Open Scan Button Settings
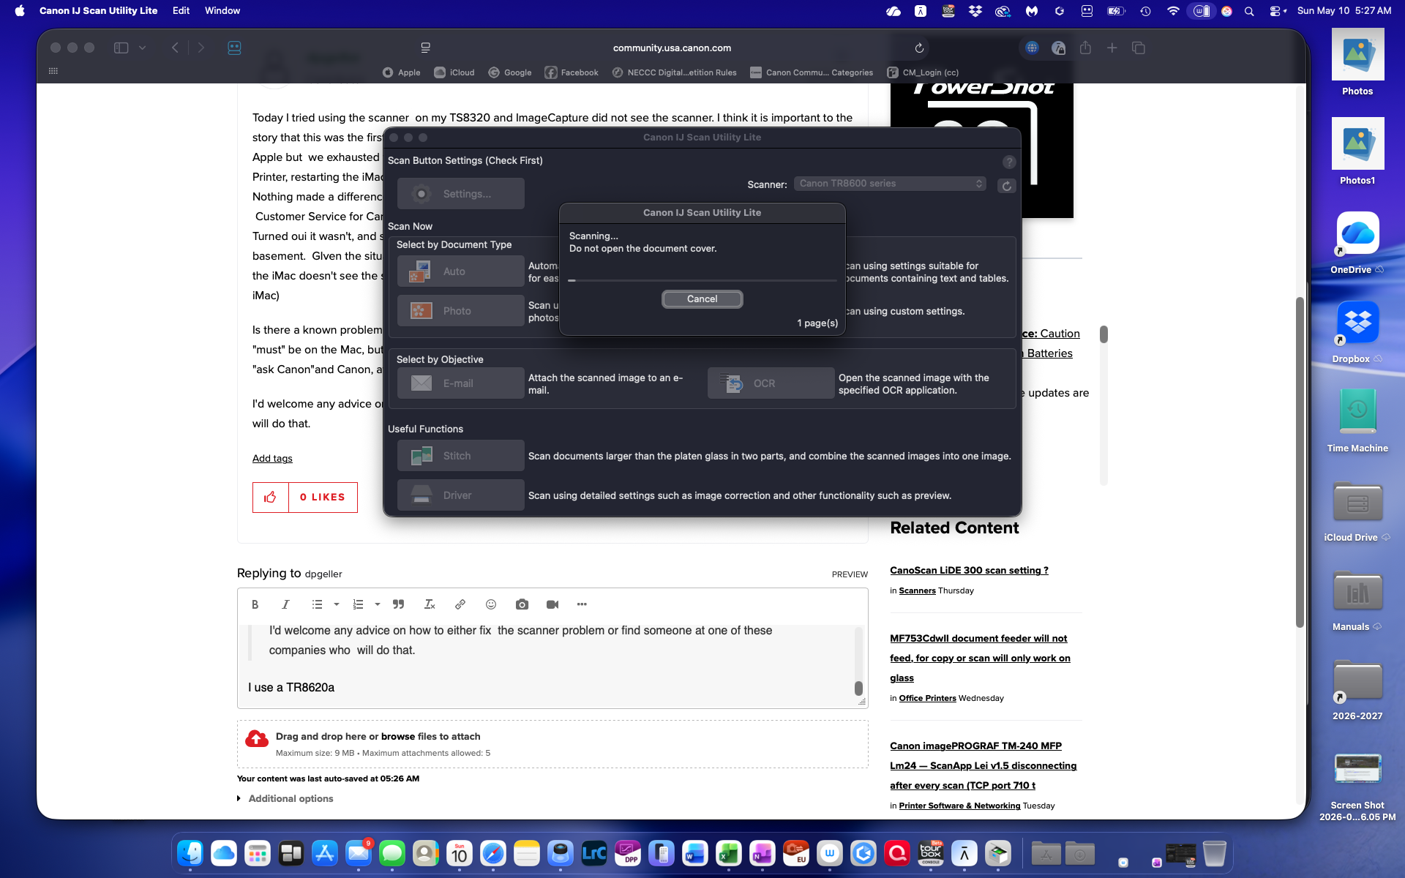Image resolution: width=1405 pixels, height=878 pixels. [x=460, y=194]
